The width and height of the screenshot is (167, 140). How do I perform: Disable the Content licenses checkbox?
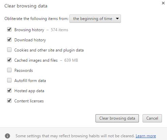9,101
